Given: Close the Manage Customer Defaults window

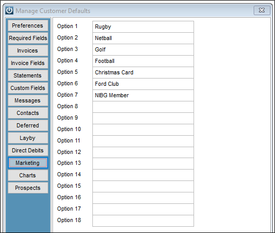Looking at the screenshot, I should (262, 10).
